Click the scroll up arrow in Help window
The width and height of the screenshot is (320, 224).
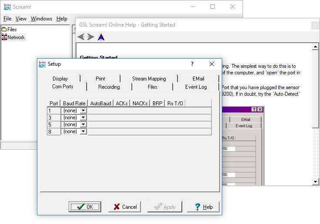pyautogui.click(x=315, y=47)
